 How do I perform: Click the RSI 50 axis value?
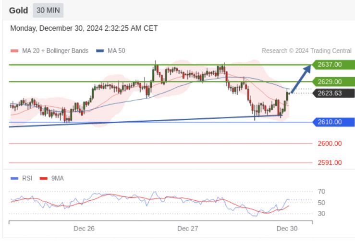321,203
